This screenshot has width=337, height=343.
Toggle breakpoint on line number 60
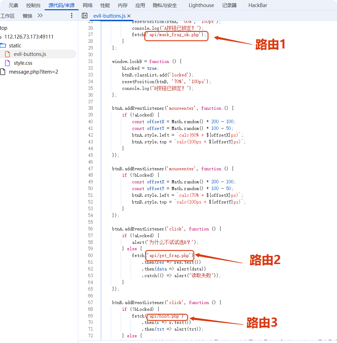[x=90, y=256]
